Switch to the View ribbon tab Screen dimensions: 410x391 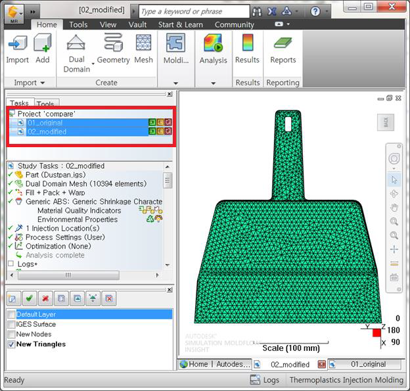[x=108, y=24]
